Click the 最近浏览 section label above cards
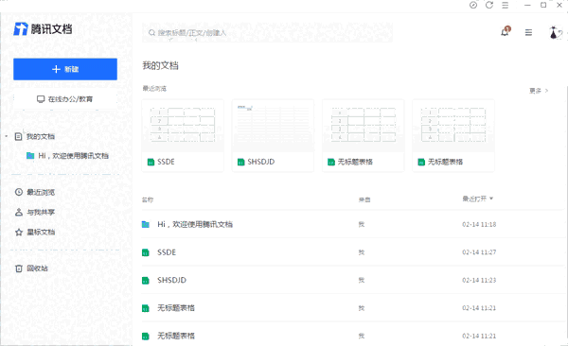 154,88
